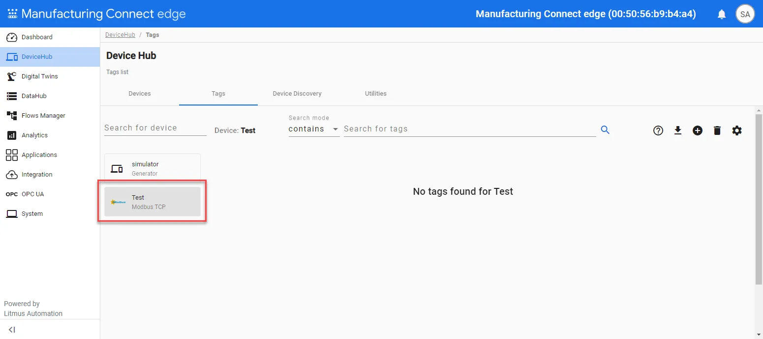This screenshot has height=339, width=763.
Task: Focus the Search for device field
Action: click(155, 128)
